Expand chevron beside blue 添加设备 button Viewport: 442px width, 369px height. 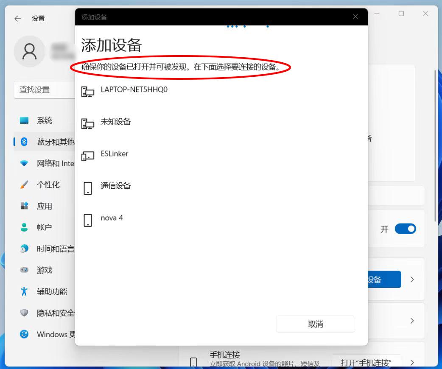pyautogui.click(x=412, y=280)
